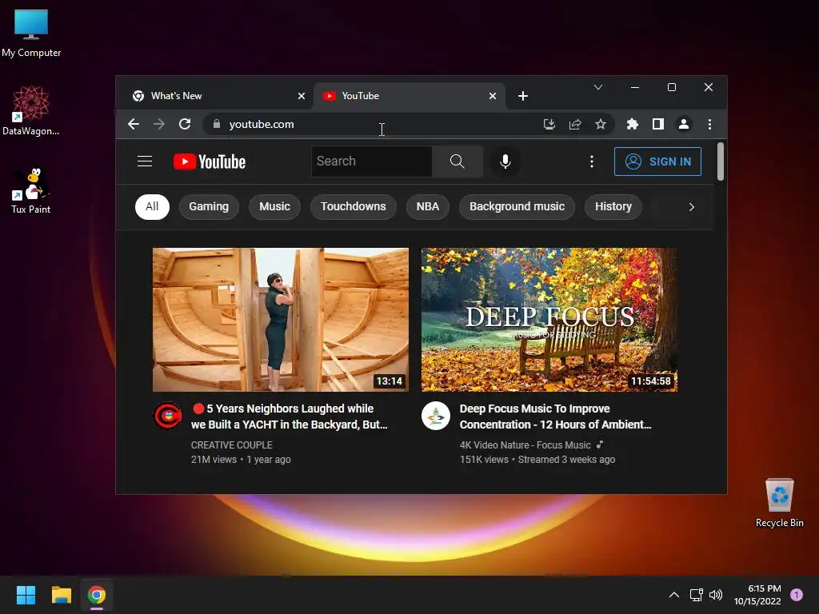Select the DataWagon desktop shortcut
This screenshot has width=819, height=614.
[31, 111]
